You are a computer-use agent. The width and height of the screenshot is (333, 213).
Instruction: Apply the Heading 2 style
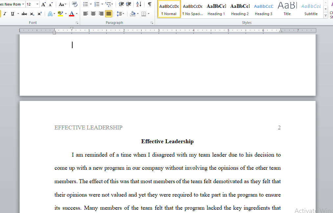pos(240,9)
